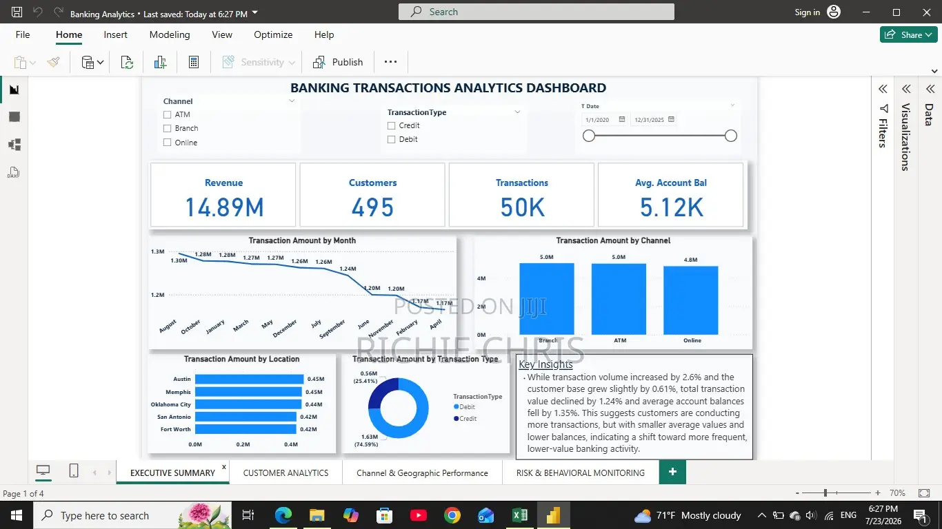942x529 pixels.
Task: Open the Paste clipboard icon
Action: pos(20,63)
